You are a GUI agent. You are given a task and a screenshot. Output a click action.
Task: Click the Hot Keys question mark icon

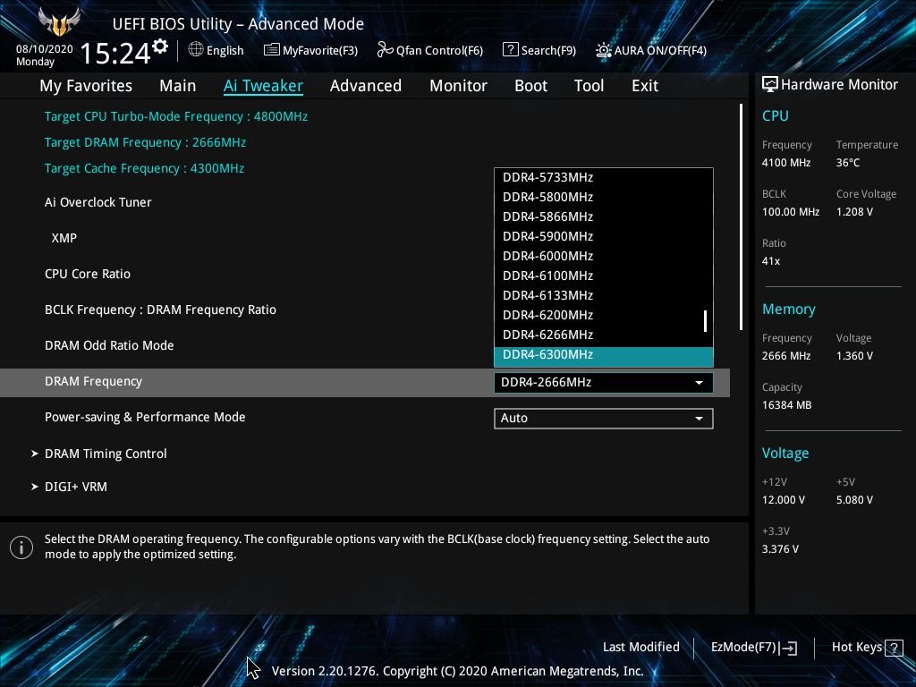point(894,648)
